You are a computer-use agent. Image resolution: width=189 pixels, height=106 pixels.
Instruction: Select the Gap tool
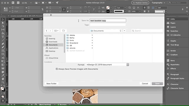3,29
